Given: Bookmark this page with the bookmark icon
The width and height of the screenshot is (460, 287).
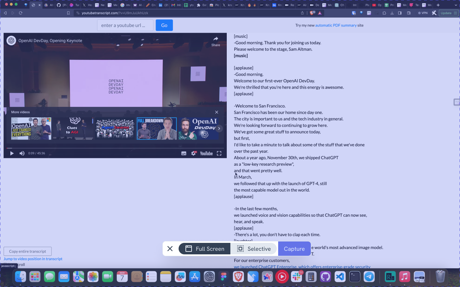Looking at the screenshot, I should tap(68, 13).
